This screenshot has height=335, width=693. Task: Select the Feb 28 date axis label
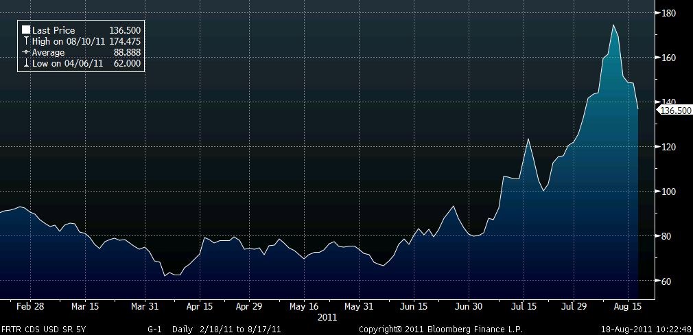tap(31, 307)
